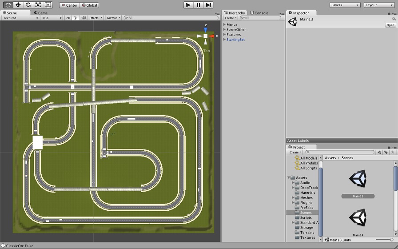Screen dimensions: 398x249
Task: Toggle scene Effects button
Action: pyautogui.click(x=94, y=18)
